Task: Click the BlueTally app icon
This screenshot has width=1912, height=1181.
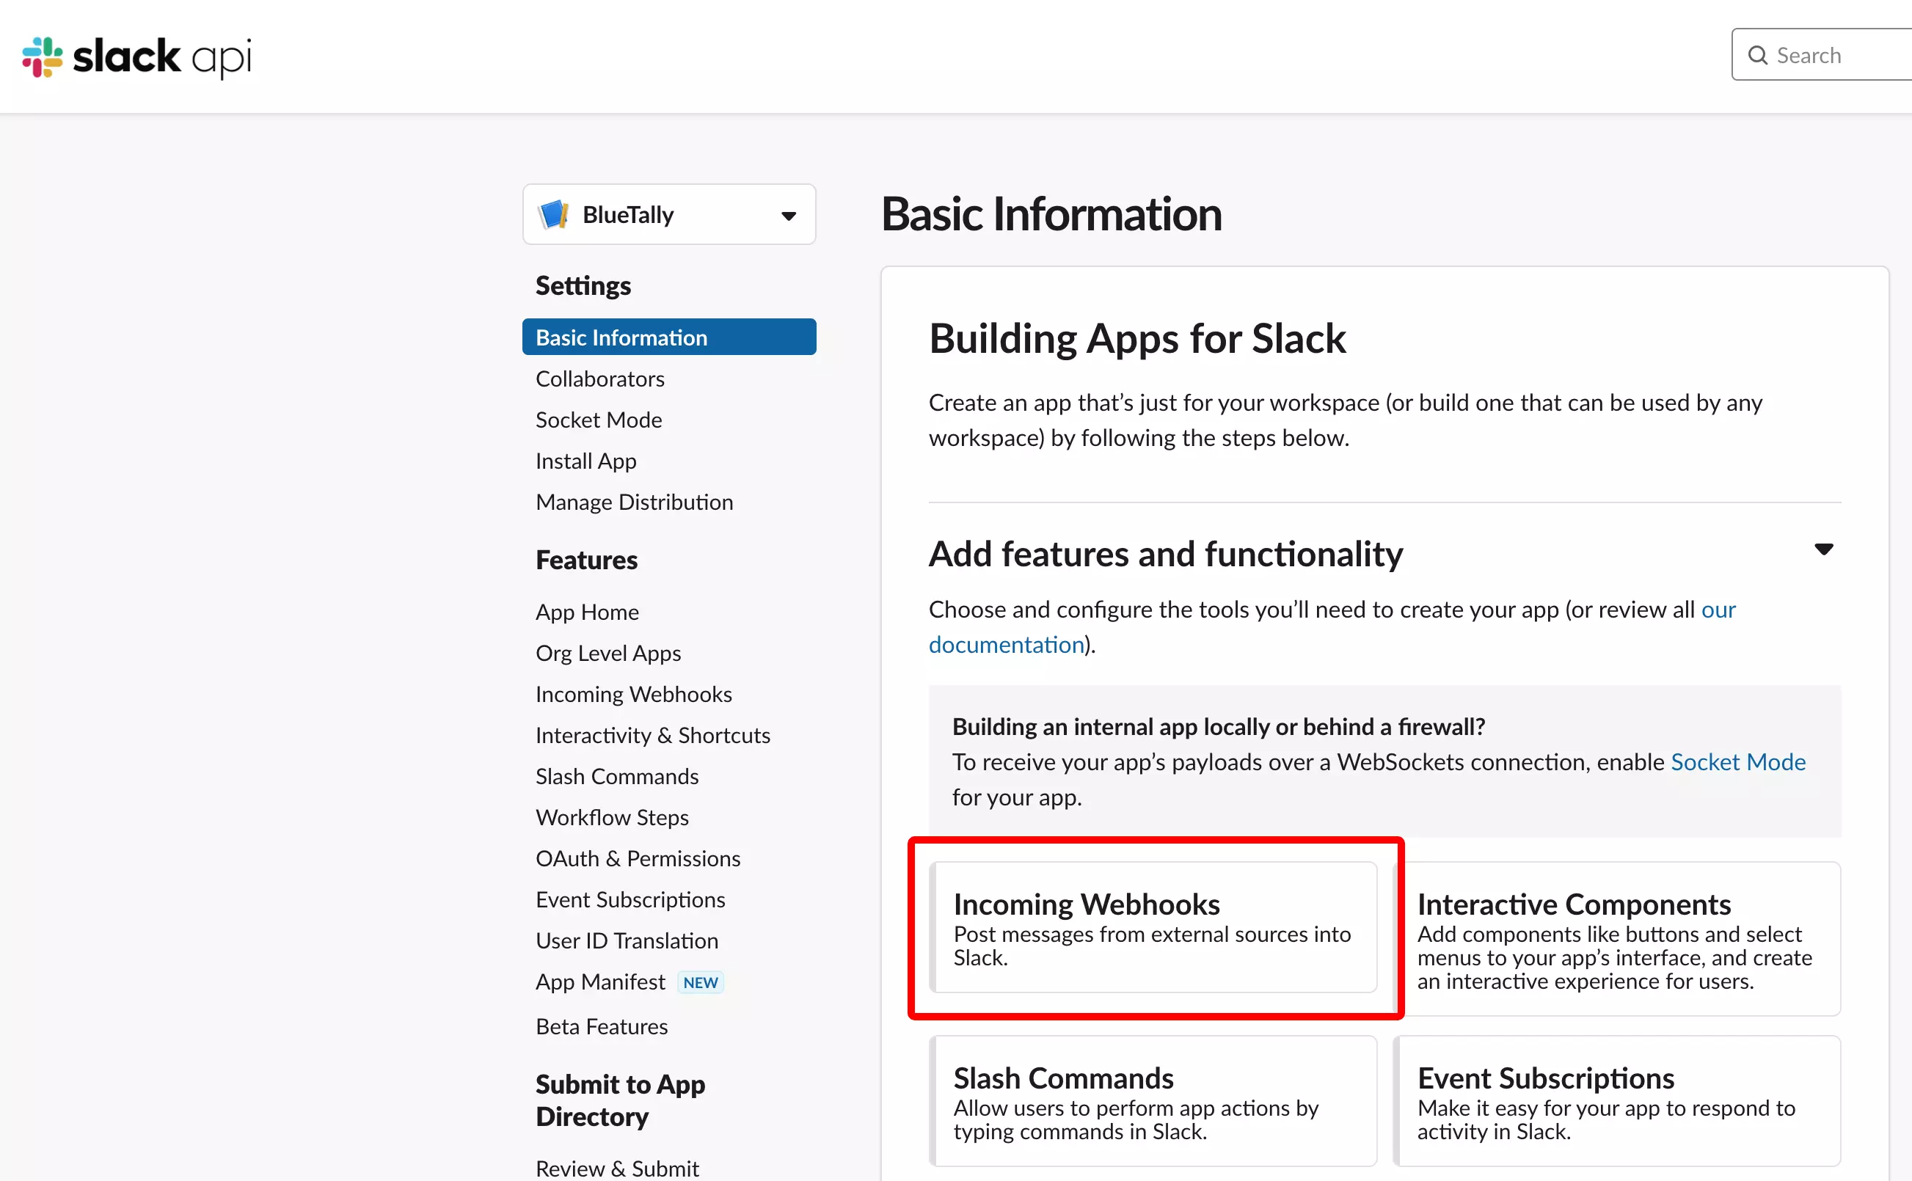Action: click(x=554, y=214)
